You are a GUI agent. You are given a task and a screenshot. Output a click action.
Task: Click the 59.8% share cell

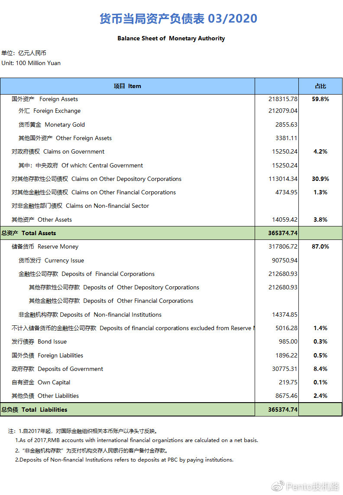click(320, 99)
